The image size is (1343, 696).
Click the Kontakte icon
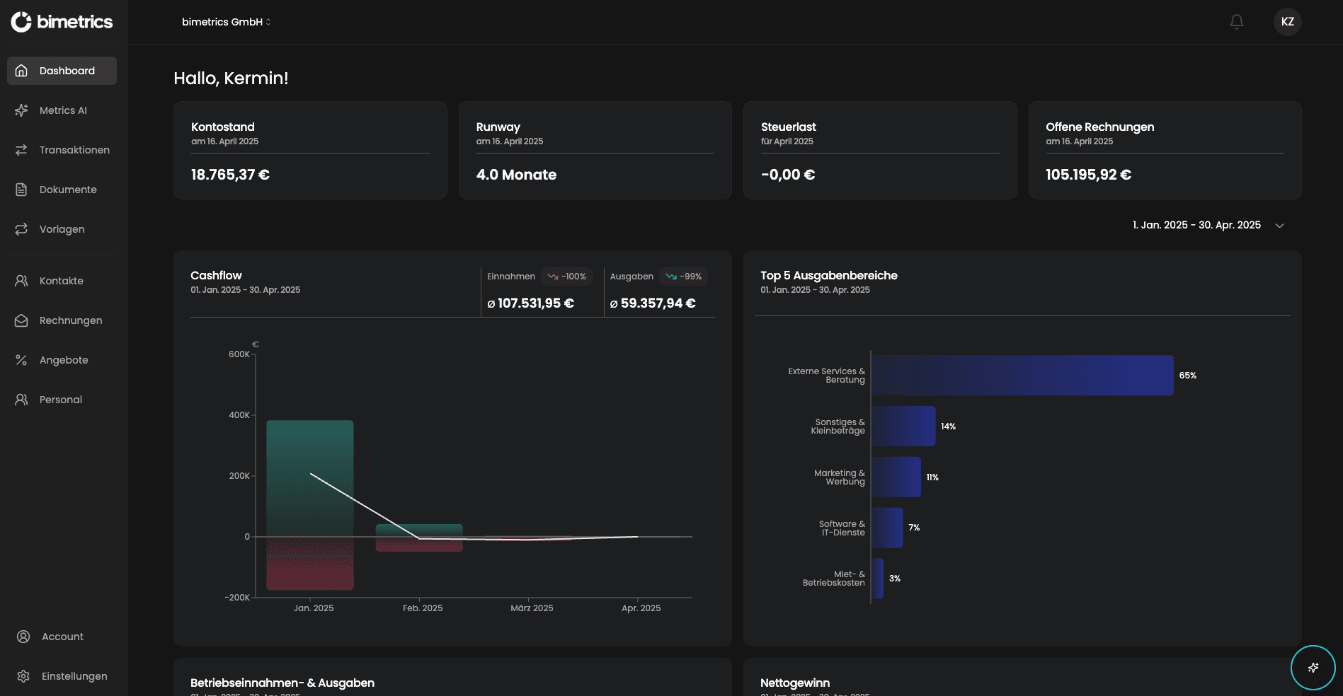(21, 281)
